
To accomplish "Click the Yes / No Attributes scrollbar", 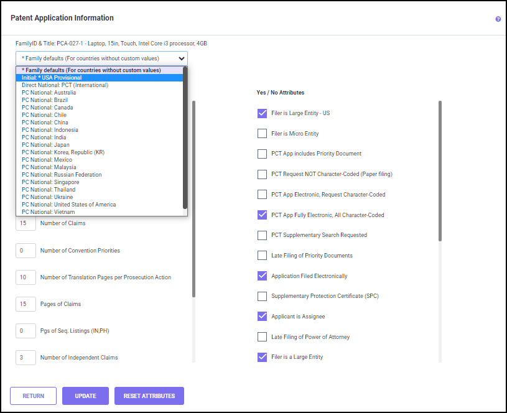I will coord(440,171).
